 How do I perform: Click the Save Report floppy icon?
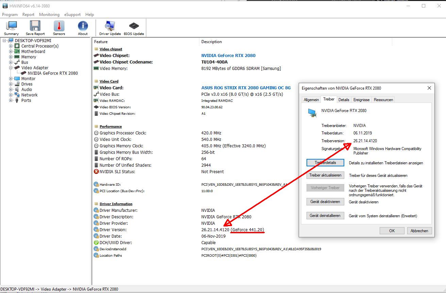pyautogui.click(x=35, y=28)
